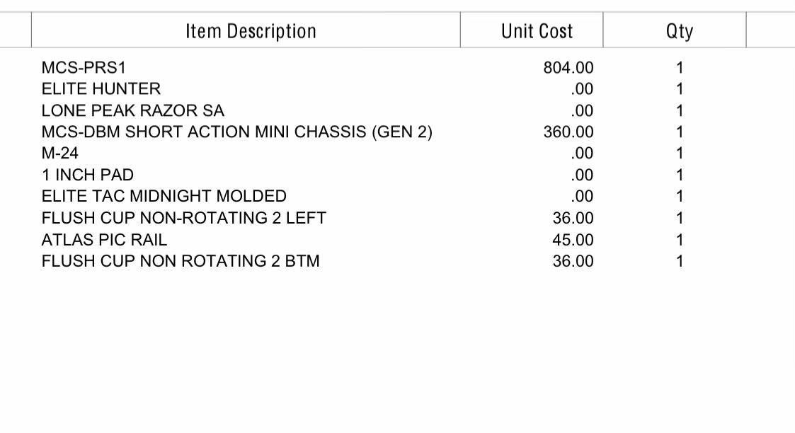The height and width of the screenshot is (433, 795).
Task: Click the 804.00 unit cost value
Action: click(x=568, y=67)
